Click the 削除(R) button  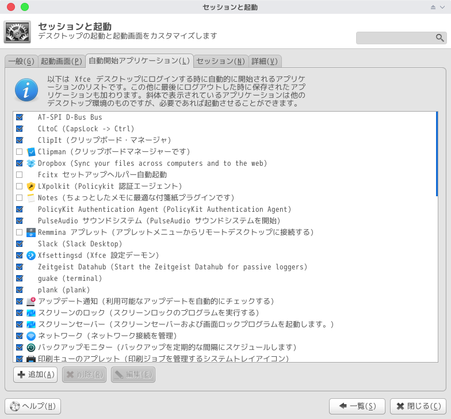84,374
